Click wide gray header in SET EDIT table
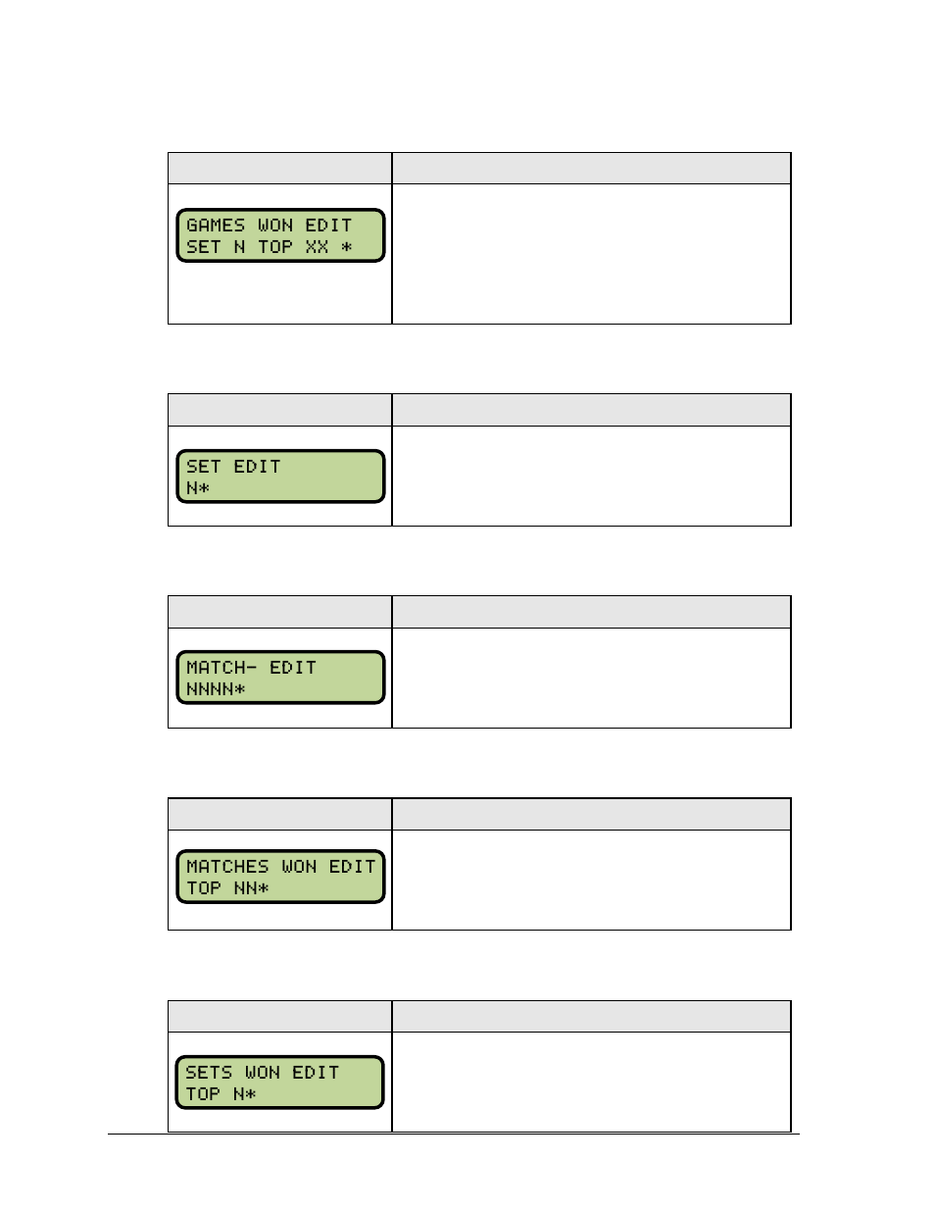This screenshot has height=1211, width=935. tap(592, 410)
